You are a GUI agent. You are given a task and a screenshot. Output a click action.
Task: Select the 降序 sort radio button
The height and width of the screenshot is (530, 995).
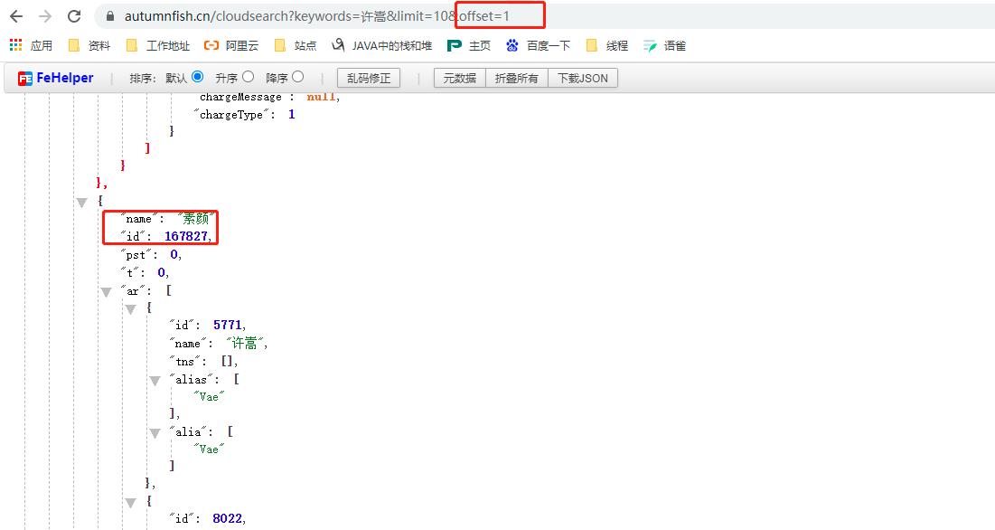pos(297,77)
